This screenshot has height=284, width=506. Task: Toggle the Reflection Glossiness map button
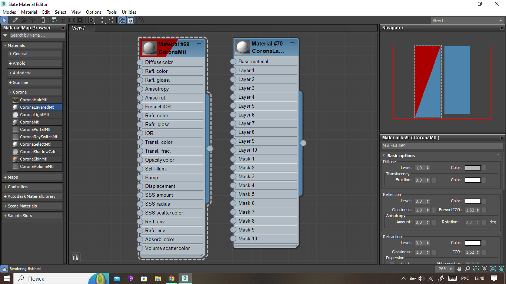pyautogui.click(x=434, y=210)
